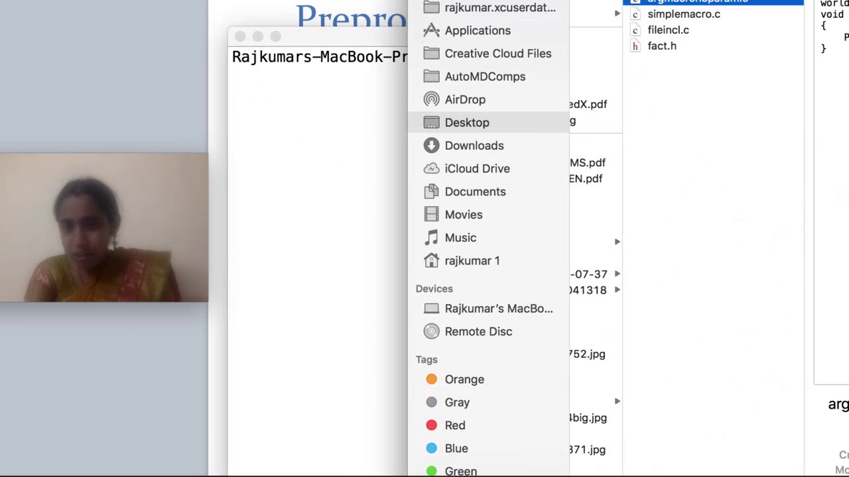Expand the folder ending in 041318
Screen dimensions: 849x477
click(x=618, y=290)
